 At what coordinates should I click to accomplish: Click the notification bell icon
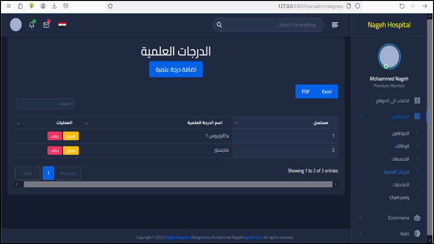click(32, 25)
